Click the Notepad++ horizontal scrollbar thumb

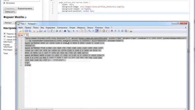pyautogui.click(x=37, y=109)
